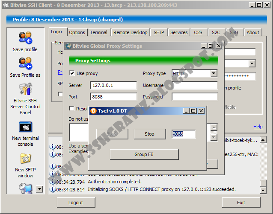This screenshot has width=273, height=214.
Task: Click the proxy Server input field
Action: 113,85
